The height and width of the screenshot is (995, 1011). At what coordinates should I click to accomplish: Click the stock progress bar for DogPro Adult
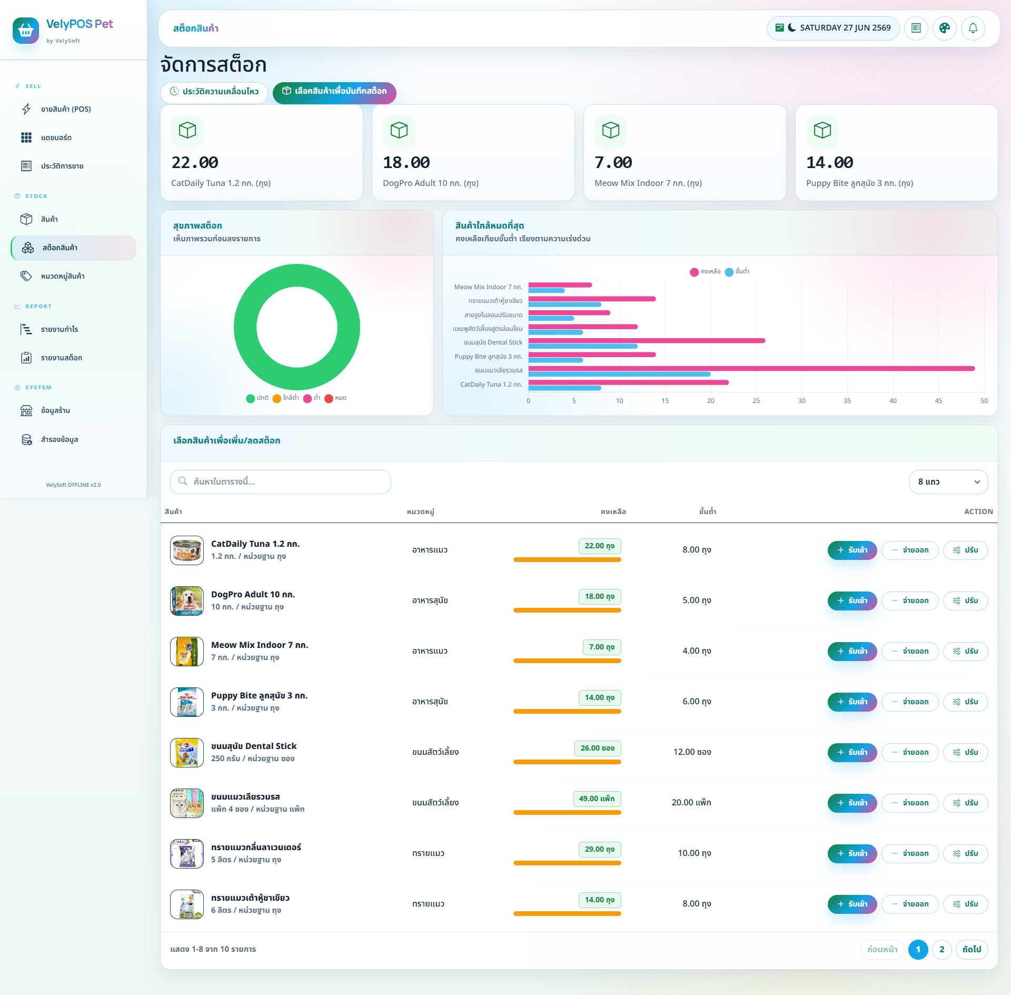tap(567, 610)
